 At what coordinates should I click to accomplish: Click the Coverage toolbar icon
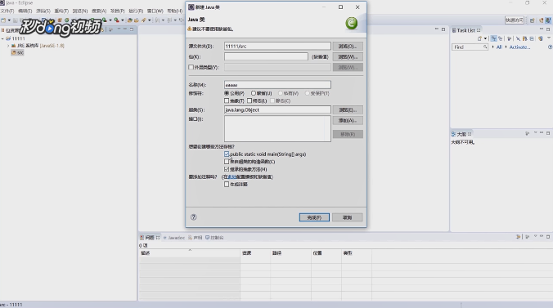[x=105, y=20]
